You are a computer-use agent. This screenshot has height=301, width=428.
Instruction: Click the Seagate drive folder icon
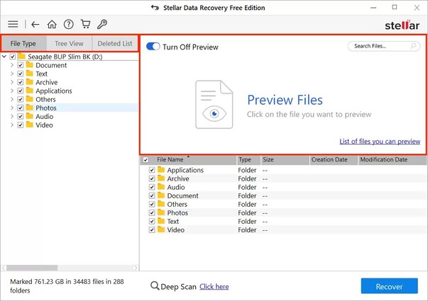[21, 57]
